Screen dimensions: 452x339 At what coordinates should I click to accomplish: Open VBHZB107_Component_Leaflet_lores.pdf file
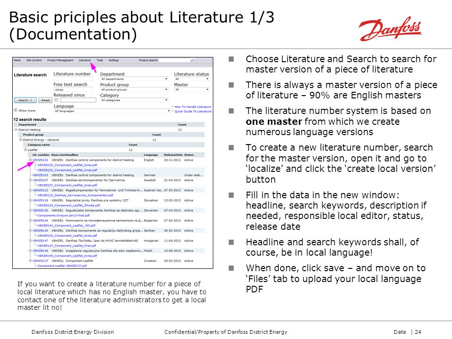(67, 185)
